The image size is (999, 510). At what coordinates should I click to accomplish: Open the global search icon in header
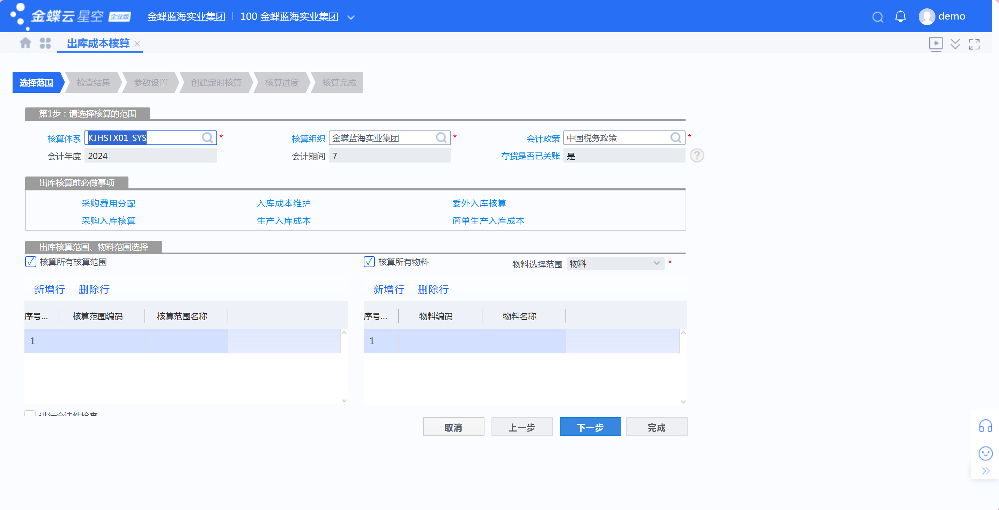pos(878,17)
